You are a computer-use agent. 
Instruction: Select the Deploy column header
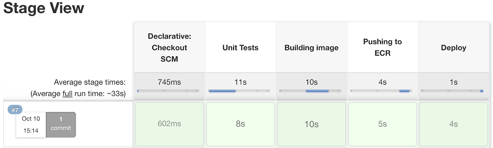454,47
